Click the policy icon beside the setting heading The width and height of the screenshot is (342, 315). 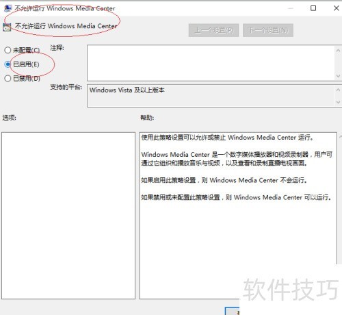pos(7,27)
